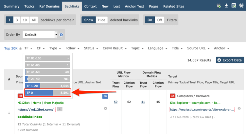Viewport: 246px width, 134px height.
Task: Open the Ref Domains tab
Action: [49, 6]
